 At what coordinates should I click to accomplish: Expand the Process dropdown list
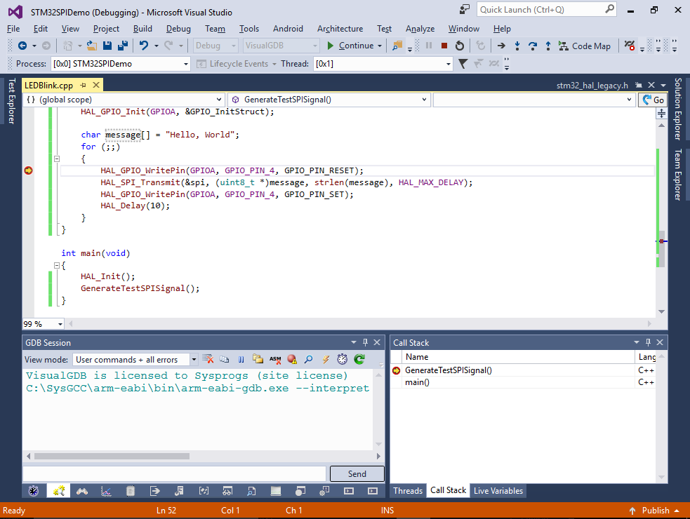pyautogui.click(x=186, y=64)
